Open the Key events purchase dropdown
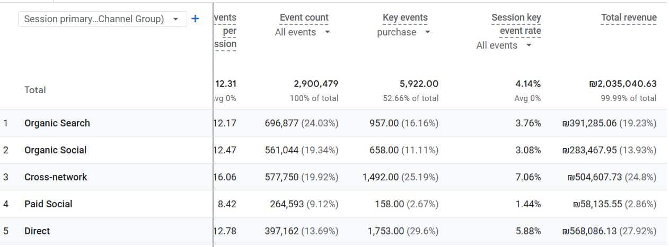Screen dimensions: 669x247 coord(403,32)
